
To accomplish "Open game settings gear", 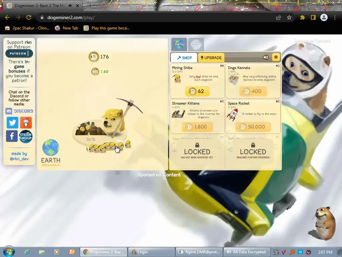I will [x=276, y=57].
